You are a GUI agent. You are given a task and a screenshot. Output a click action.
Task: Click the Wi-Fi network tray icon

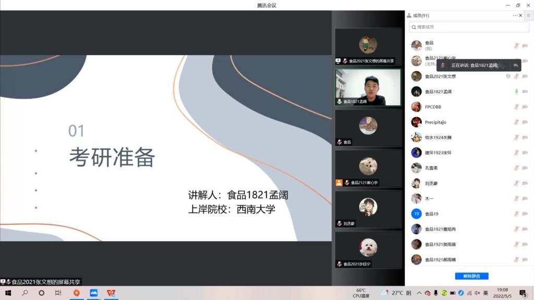click(469, 293)
